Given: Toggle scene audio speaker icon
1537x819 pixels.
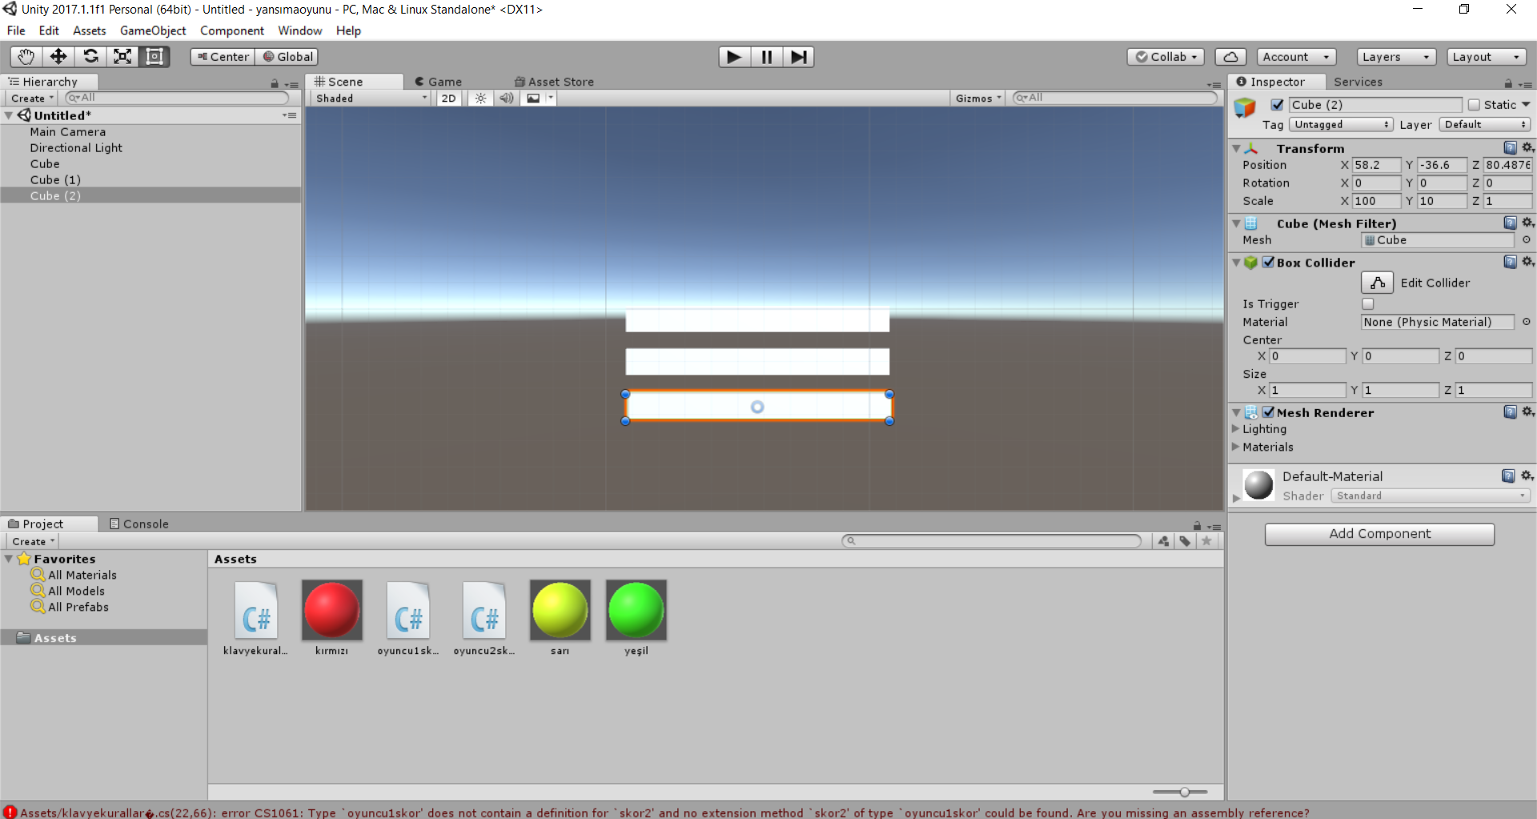Looking at the screenshot, I should (x=506, y=98).
